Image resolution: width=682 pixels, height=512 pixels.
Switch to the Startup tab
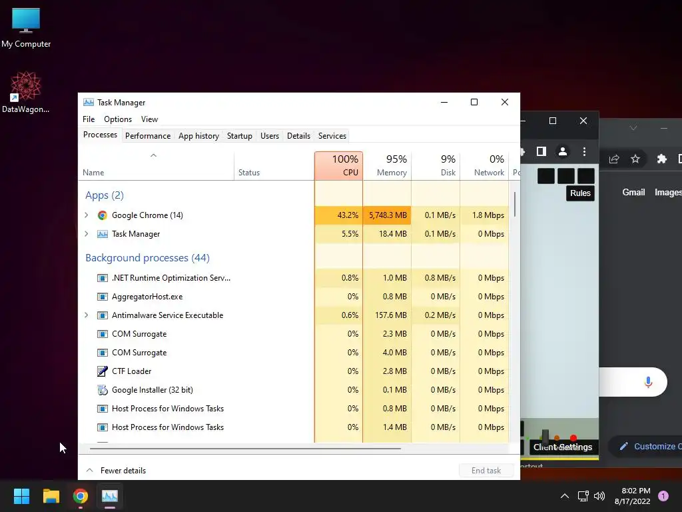(x=240, y=136)
